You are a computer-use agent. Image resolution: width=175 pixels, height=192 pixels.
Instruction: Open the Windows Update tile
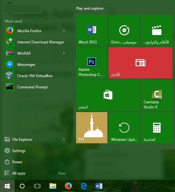[124, 128]
